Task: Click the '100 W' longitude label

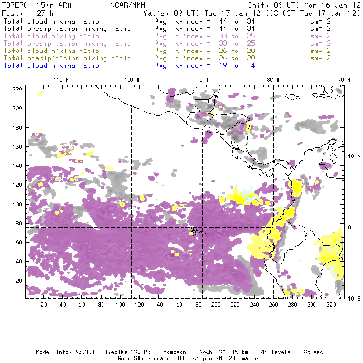Action: (x=132, y=80)
